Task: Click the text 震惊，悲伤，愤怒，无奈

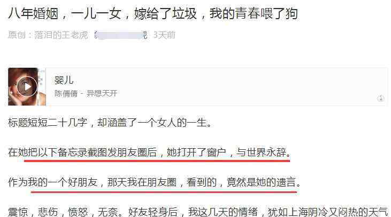Action: [63, 212]
